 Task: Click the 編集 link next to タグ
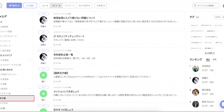(x=198, y=17)
